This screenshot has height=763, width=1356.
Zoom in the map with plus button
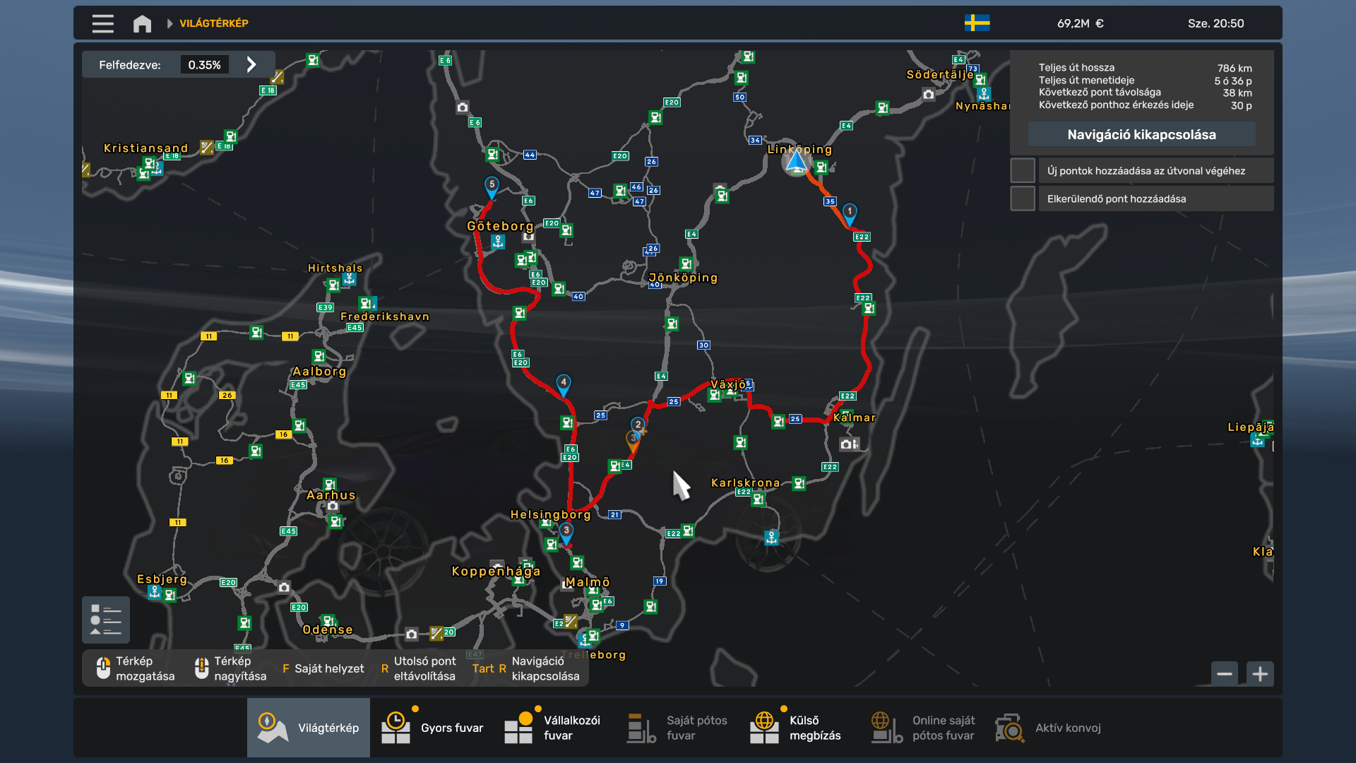coord(1260,674)
